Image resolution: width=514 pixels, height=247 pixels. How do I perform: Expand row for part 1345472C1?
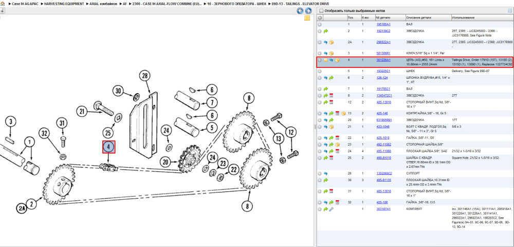tap(320, 95)
